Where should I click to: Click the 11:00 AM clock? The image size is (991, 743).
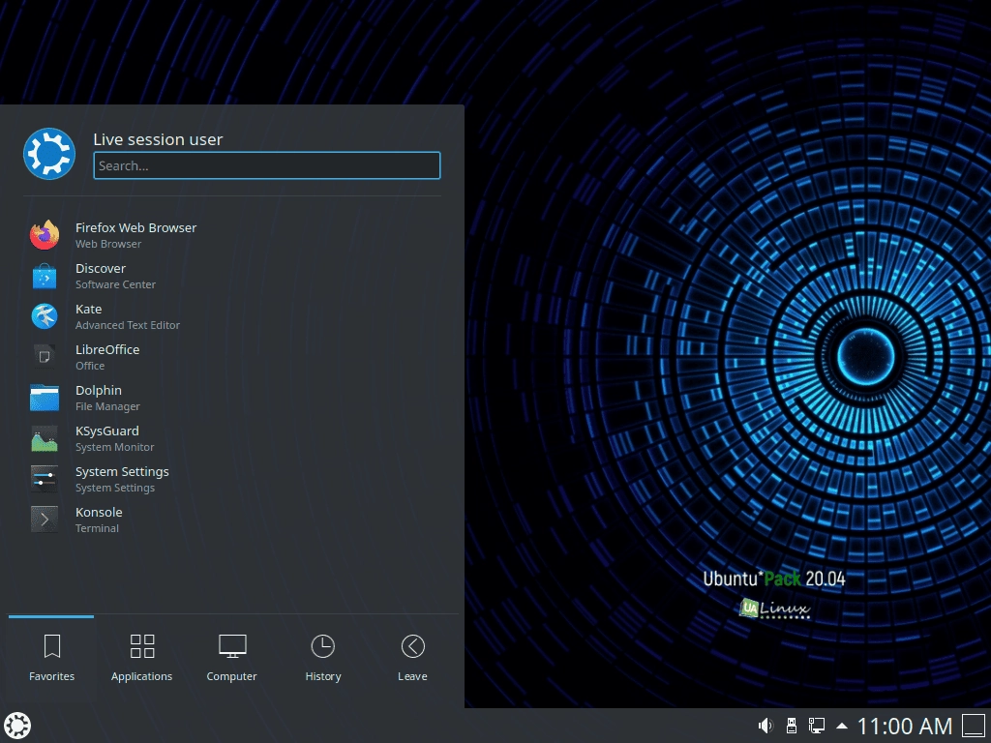(905, 727)
